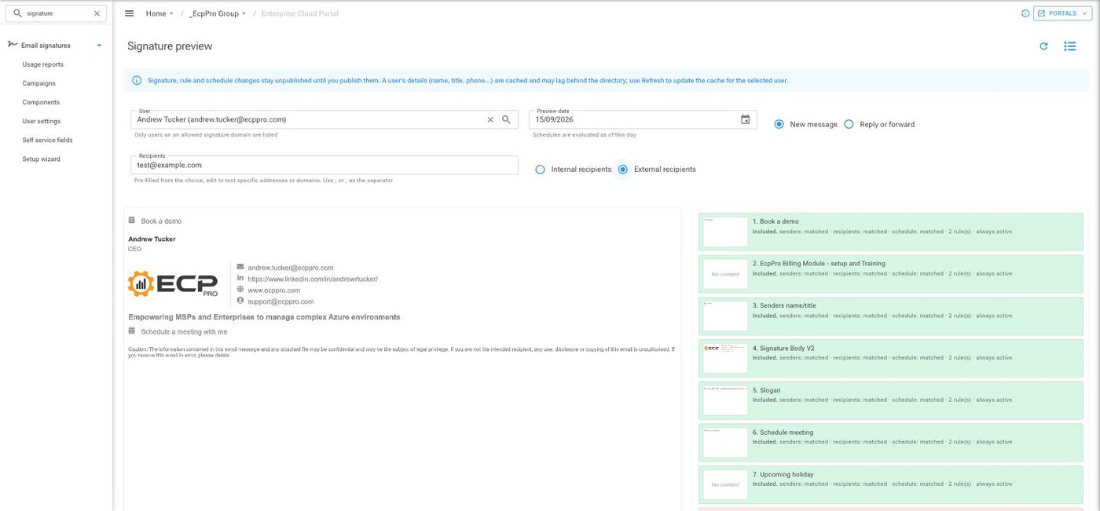Toggle the hamburger navigation menu
This screenshot has width=1100, height=511.
click(129, 13)
